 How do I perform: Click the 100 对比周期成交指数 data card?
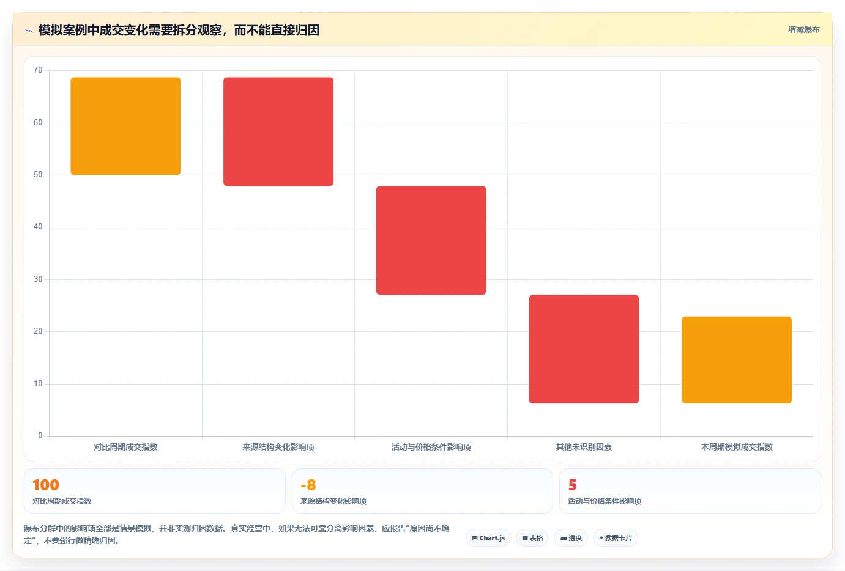pos(155,491)
